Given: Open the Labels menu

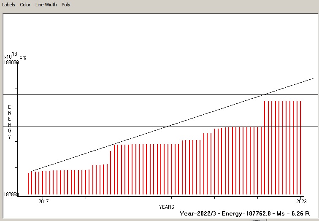Looking at the screenshot, I should pyautogui.click(x=8, y=5).
